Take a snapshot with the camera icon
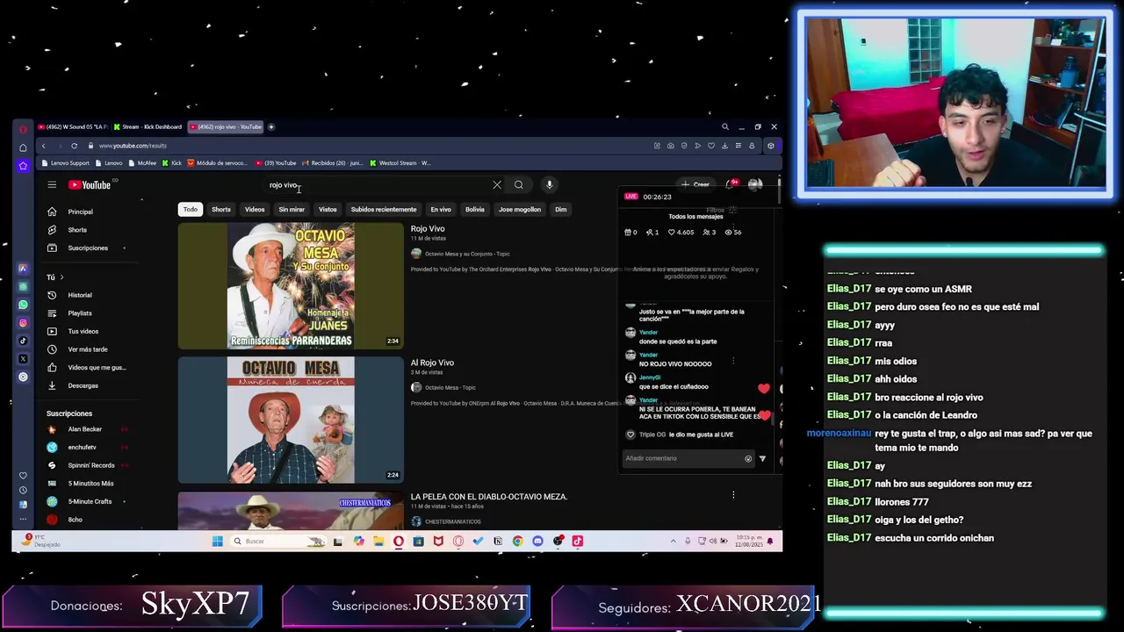The width and height of the screenshot is (1124, 632). pyautogui.click(x=671, y=146)
